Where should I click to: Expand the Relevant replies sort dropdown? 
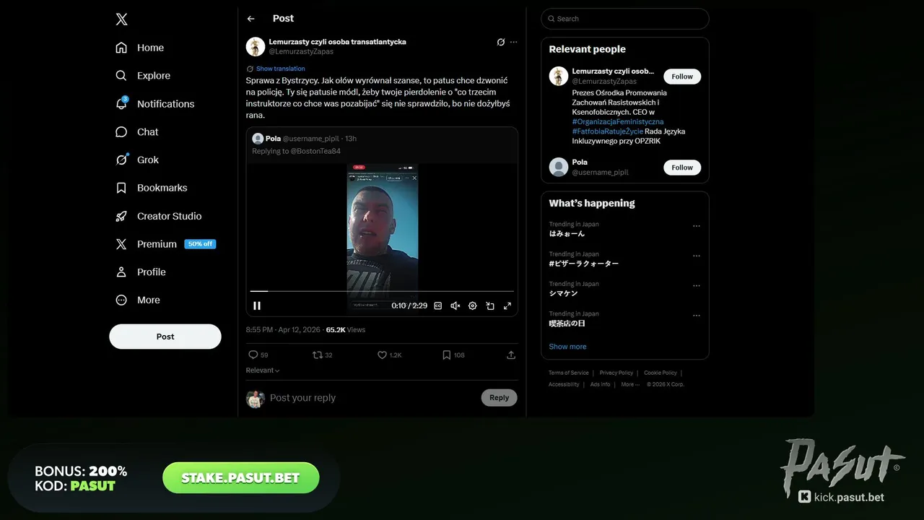pos(263,370)
